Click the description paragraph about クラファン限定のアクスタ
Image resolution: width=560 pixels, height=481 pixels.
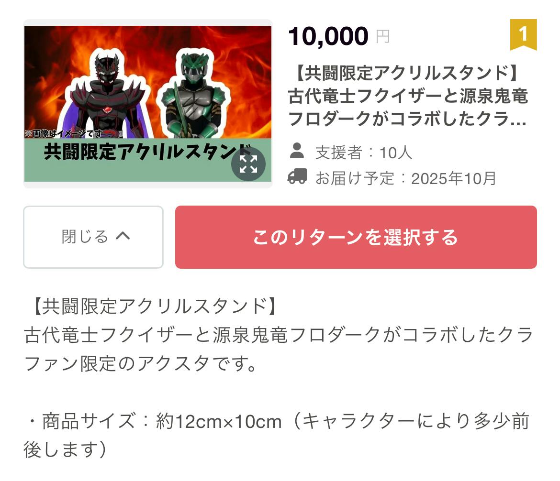coord(279,349)
